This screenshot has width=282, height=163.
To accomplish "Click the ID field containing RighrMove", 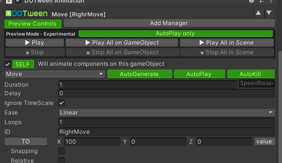I will point(167,132).
